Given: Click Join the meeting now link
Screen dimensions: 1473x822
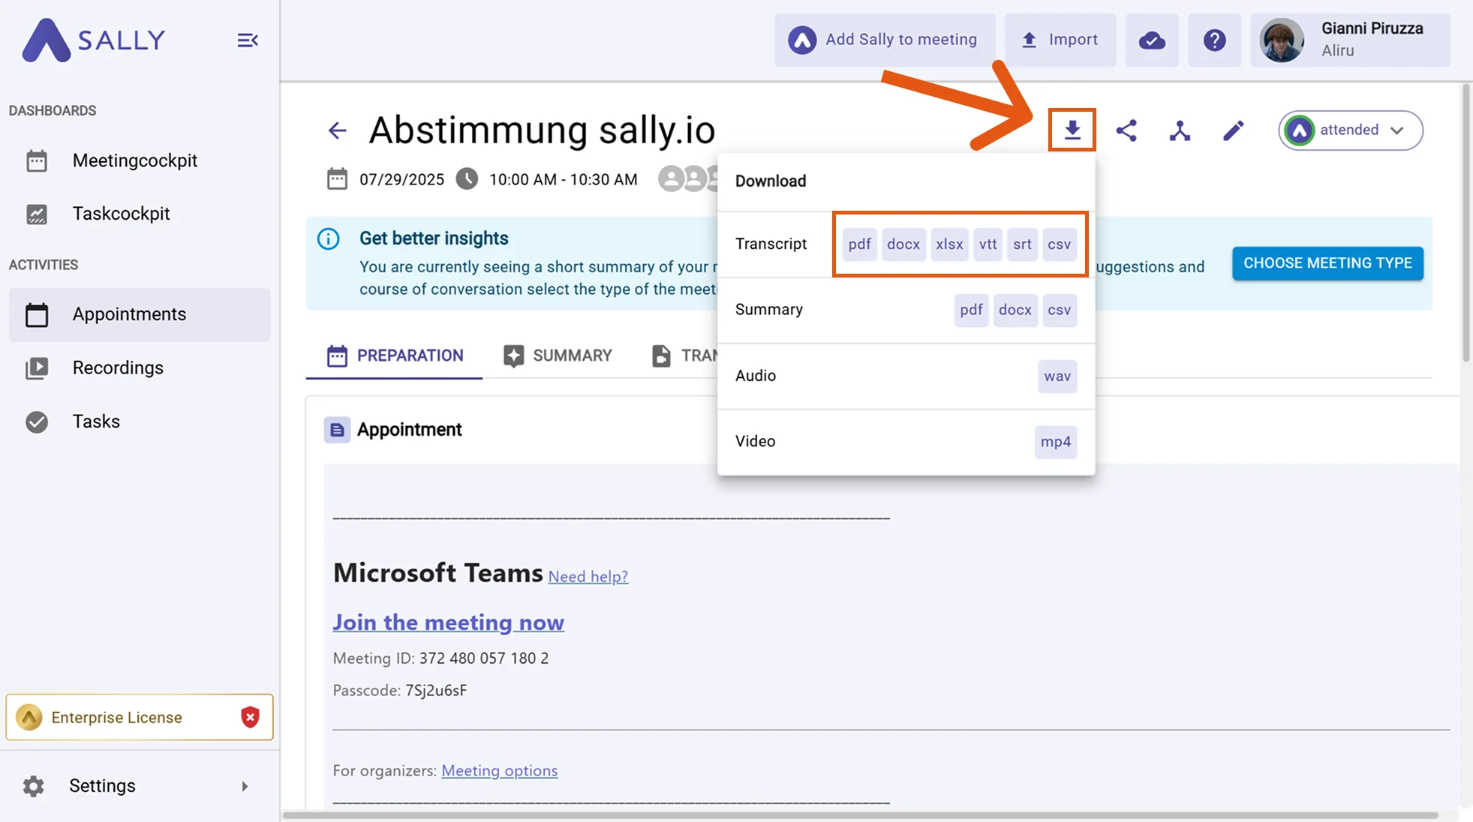Looking at the screenshot, I should coord(448,622).
